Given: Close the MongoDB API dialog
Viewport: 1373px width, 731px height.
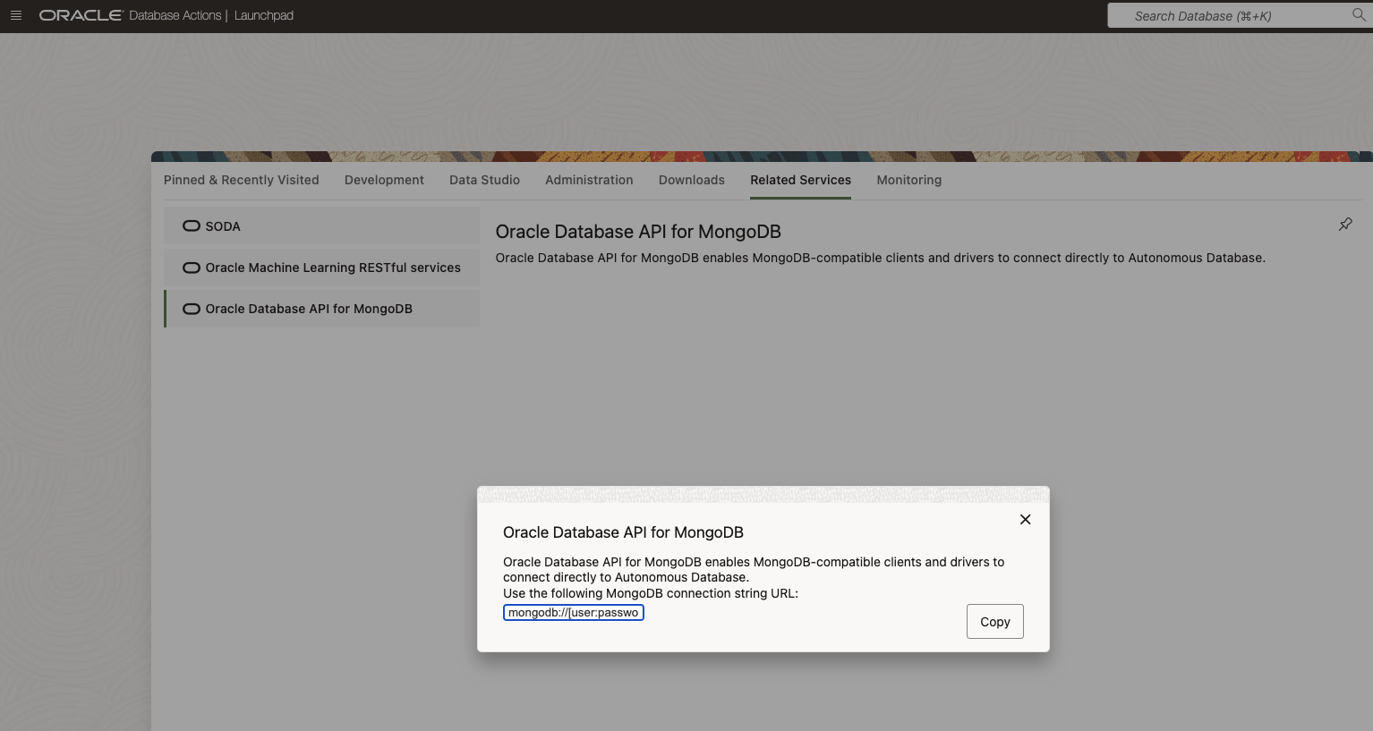Looking at the screenshot, I should point(1025,519).
